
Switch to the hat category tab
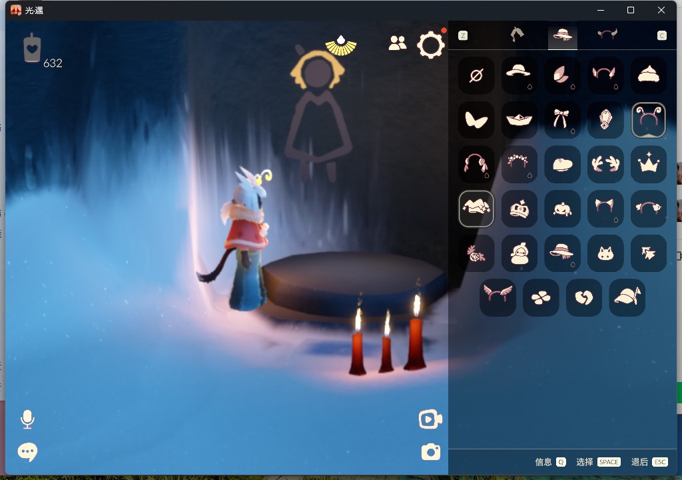tap(563, 35)
